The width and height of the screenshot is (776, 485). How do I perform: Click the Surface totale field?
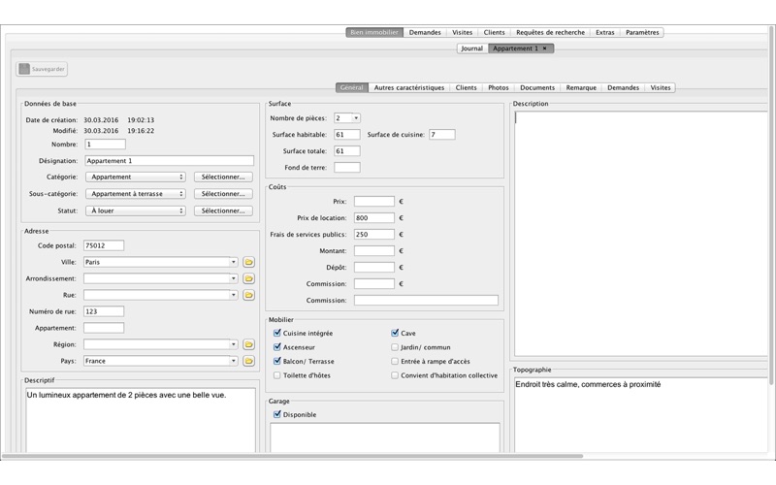coord(347,151)
